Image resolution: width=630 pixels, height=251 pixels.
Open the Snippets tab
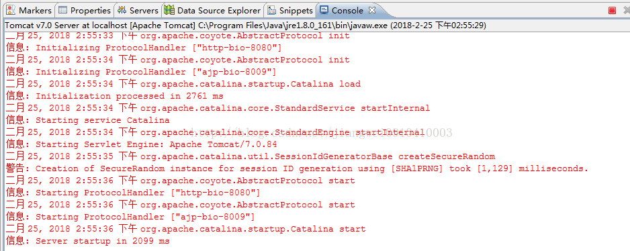click(x=291, y=11)
